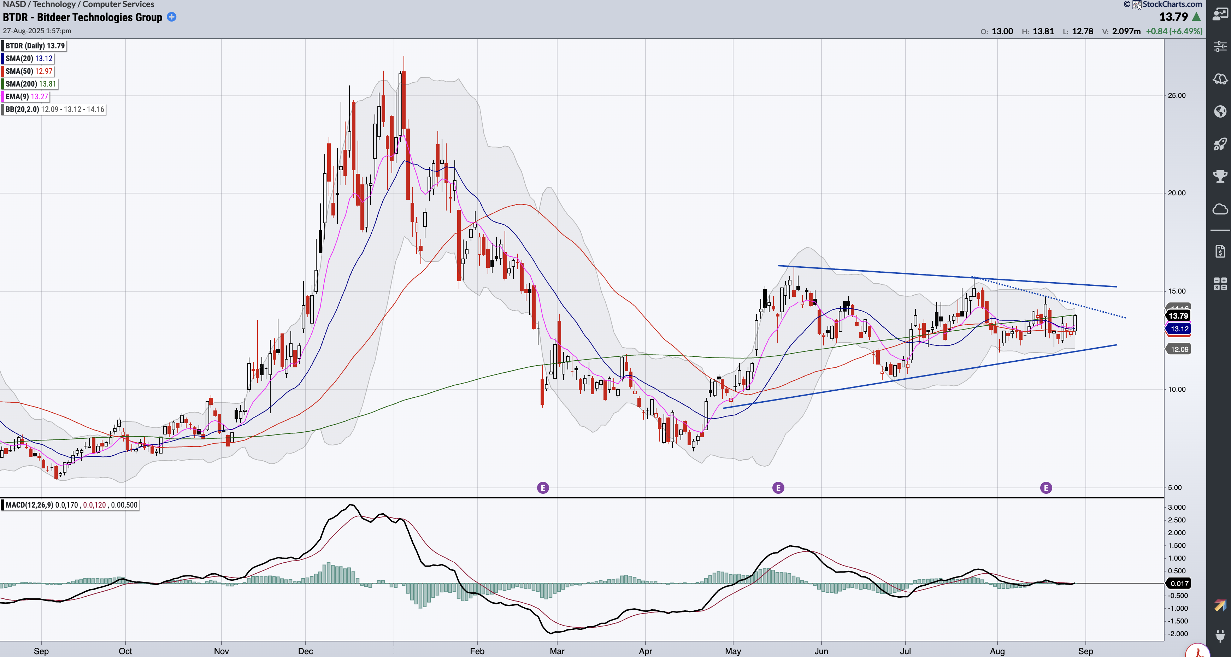Click the 10.00 price axis label
Viewport: 1231px width, 657px height.
[1177, 389]
